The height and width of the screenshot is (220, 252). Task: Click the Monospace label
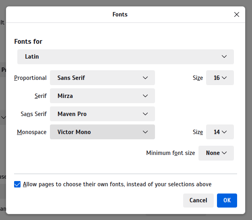tap(32, 132)
